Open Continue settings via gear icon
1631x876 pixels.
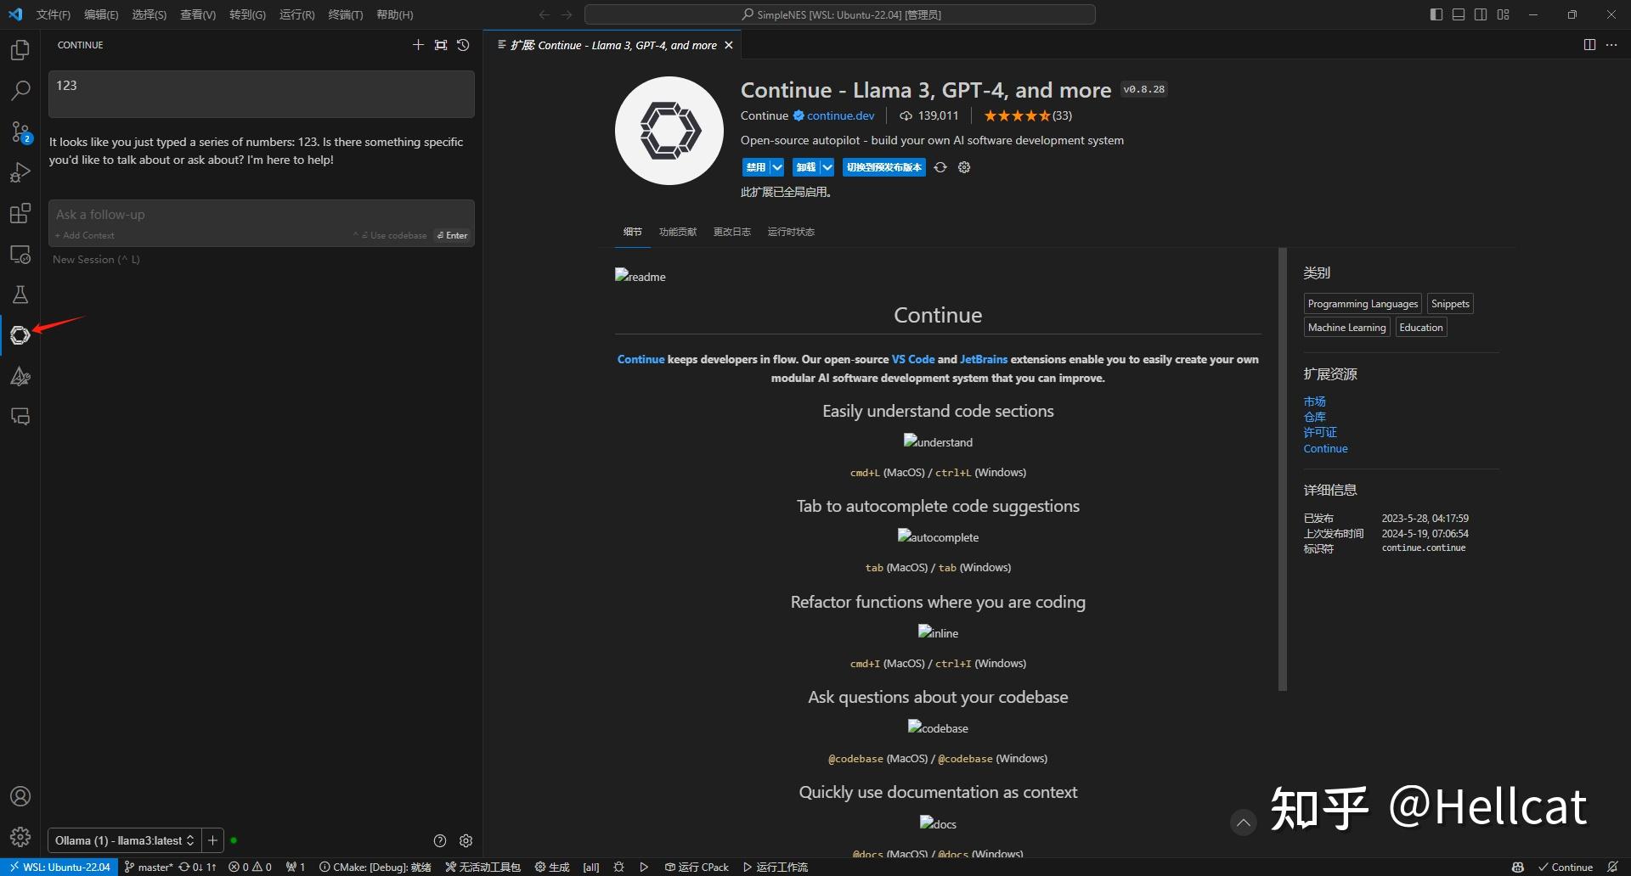coord(466,840)
